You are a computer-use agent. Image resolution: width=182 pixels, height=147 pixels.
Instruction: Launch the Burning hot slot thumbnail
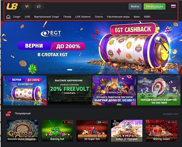(x=57, y=131)
